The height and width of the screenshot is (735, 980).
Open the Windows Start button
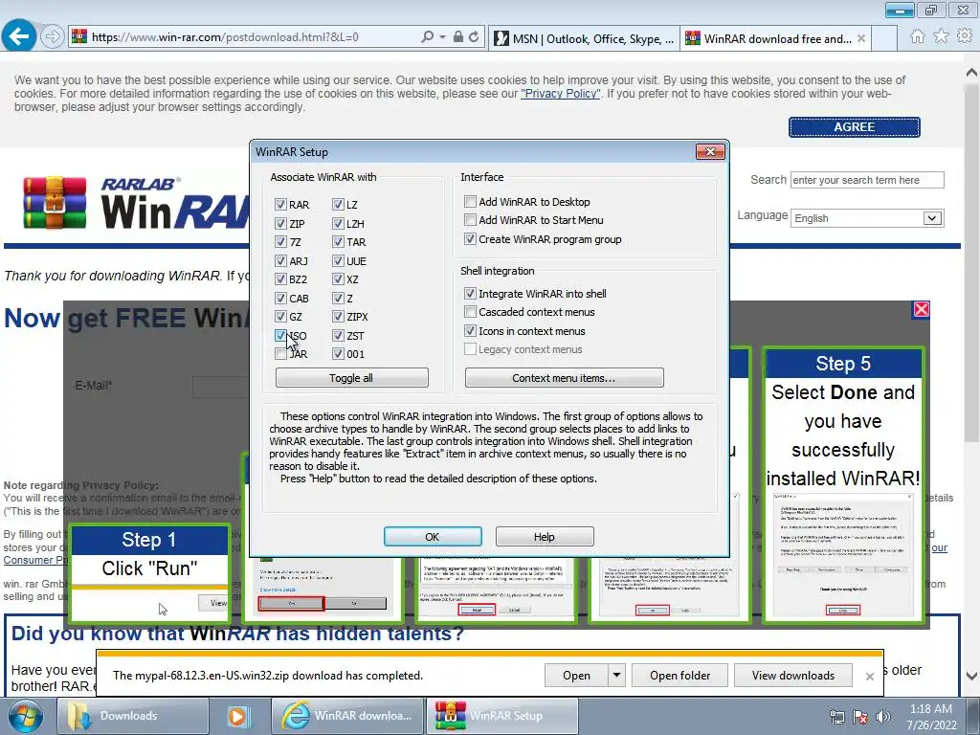[26, 716]
